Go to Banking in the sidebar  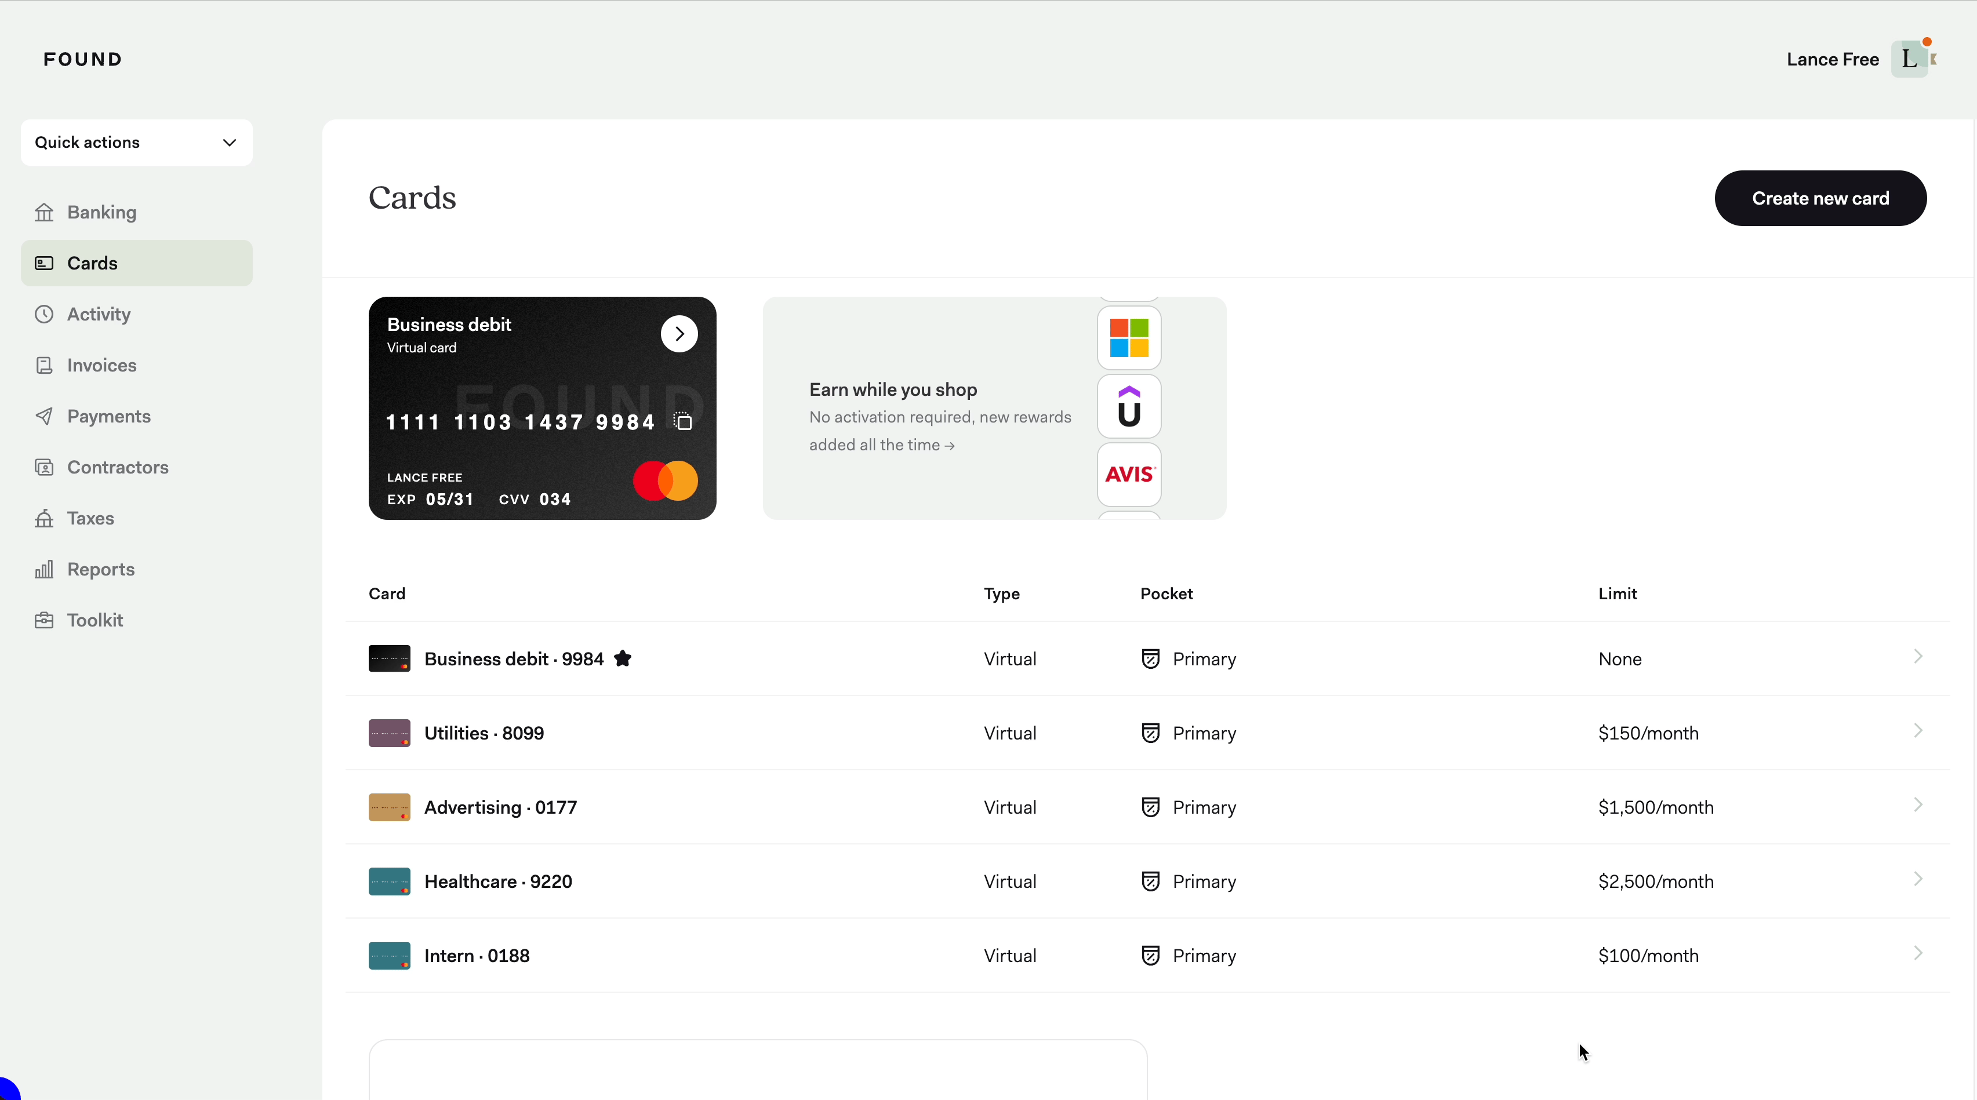click(101, 213)
